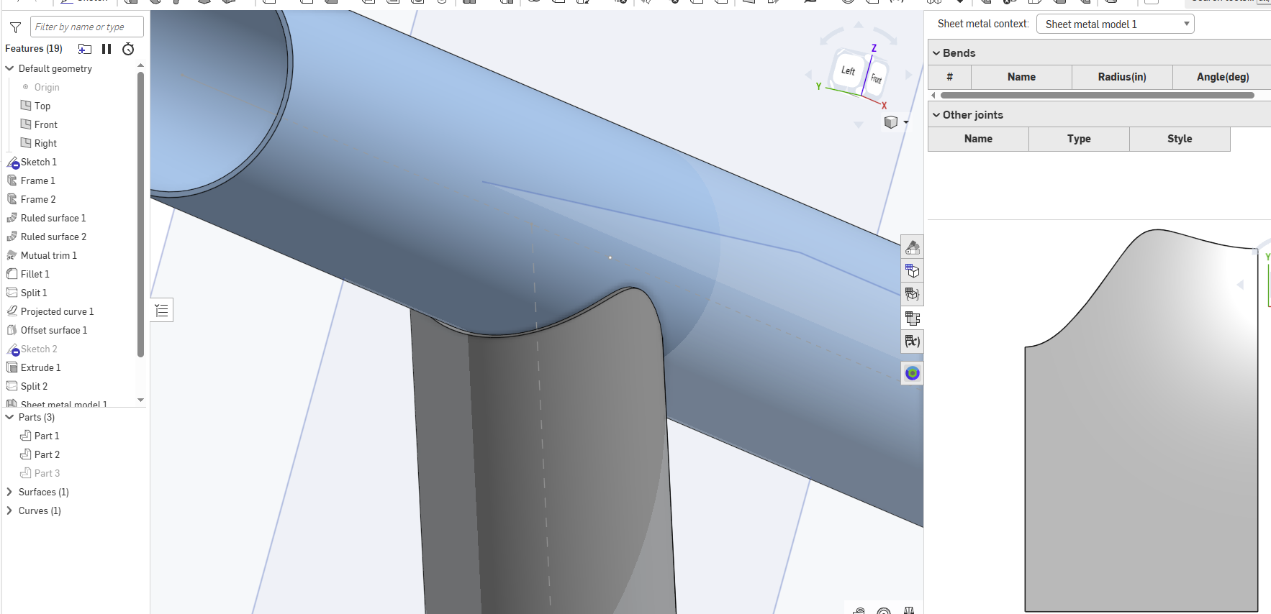Click the Bends table # column header
1271x614 pixels.
[x=949, y=77]
